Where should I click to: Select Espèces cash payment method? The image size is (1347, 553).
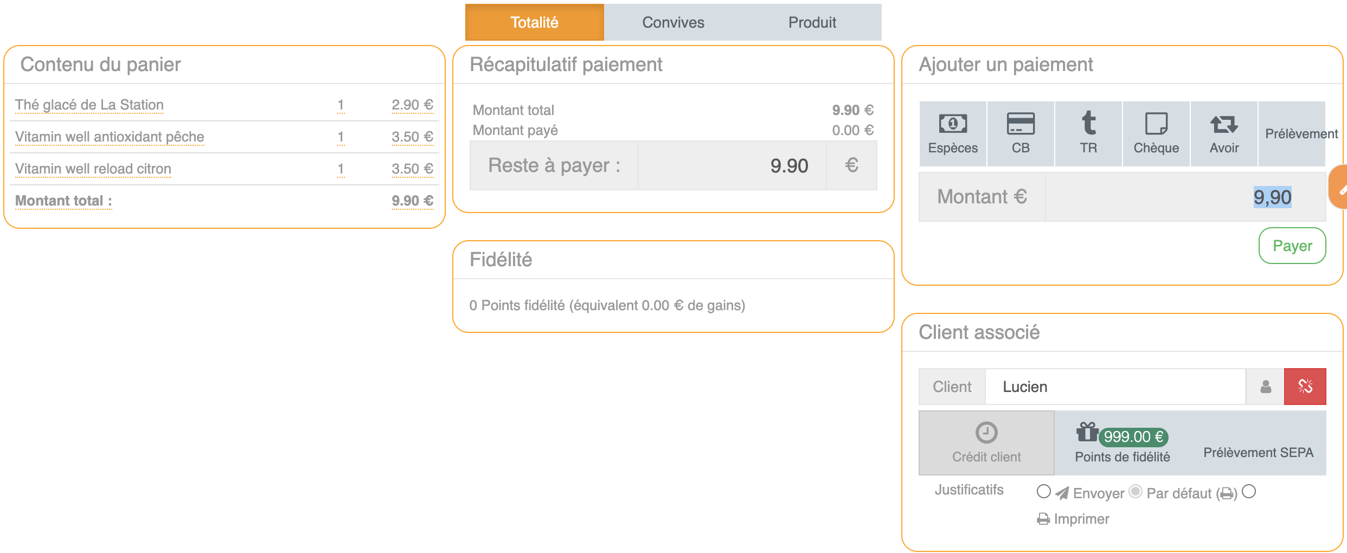(x=953, y=133)
